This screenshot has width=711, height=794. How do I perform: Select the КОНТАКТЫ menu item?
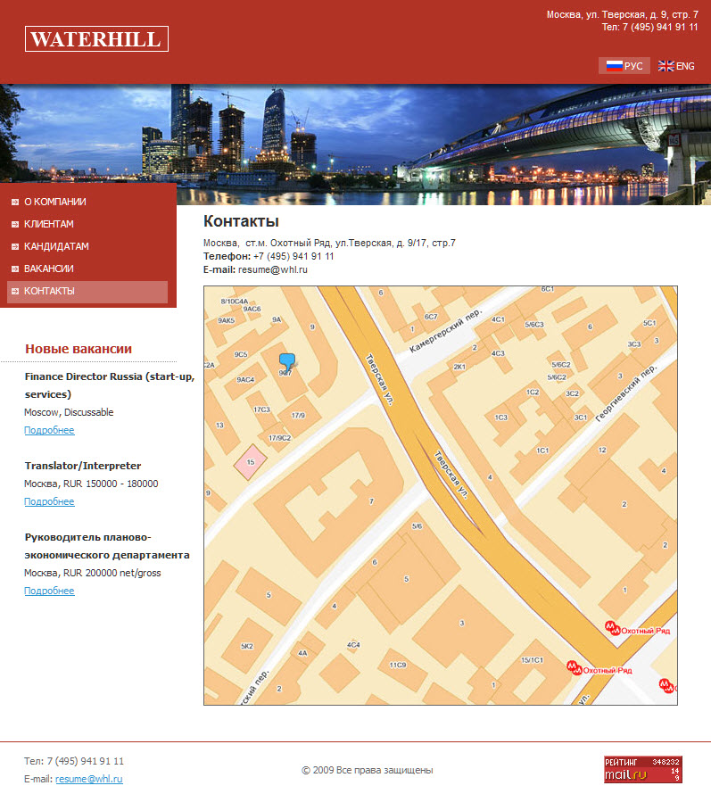(49, 291)
